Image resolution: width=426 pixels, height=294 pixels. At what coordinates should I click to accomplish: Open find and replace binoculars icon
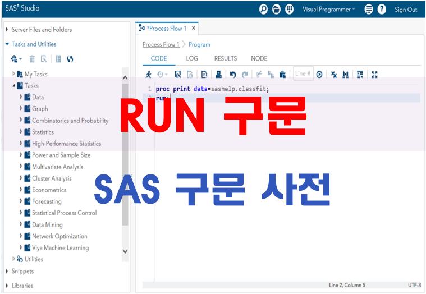(346, 74)
